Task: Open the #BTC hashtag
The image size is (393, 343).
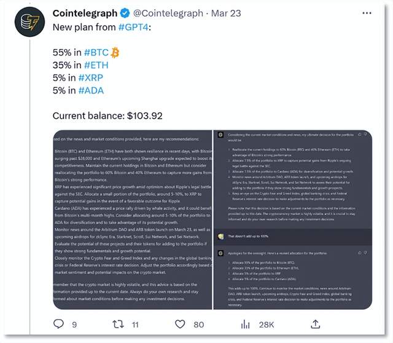Action: click(96, 53)
